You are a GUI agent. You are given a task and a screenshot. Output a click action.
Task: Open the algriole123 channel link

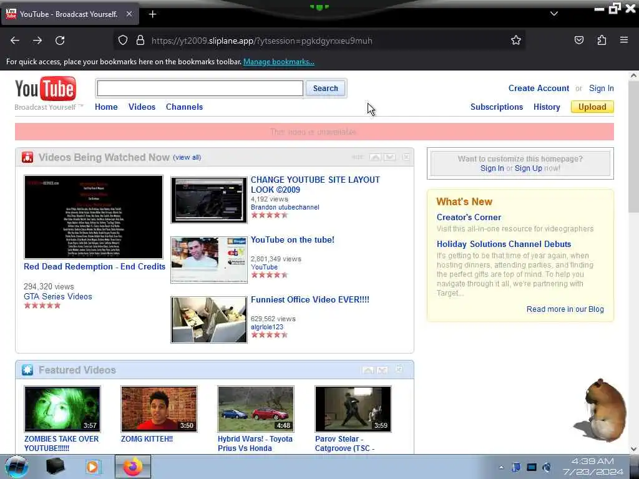point(267,327)
